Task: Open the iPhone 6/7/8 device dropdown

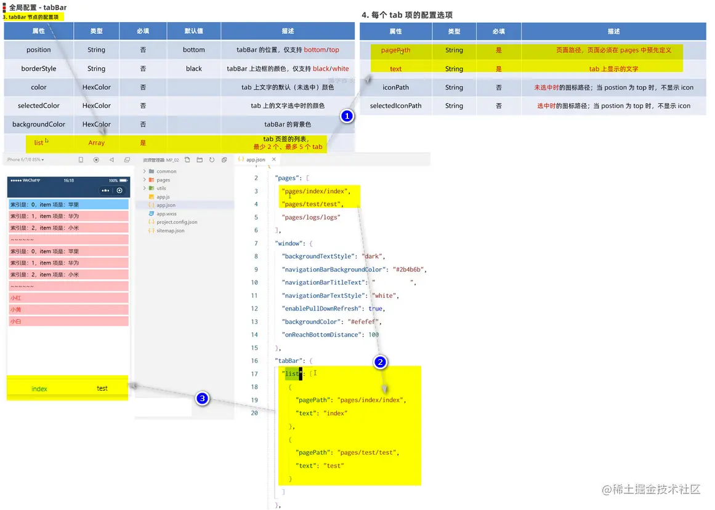Action: click(25, 160)
